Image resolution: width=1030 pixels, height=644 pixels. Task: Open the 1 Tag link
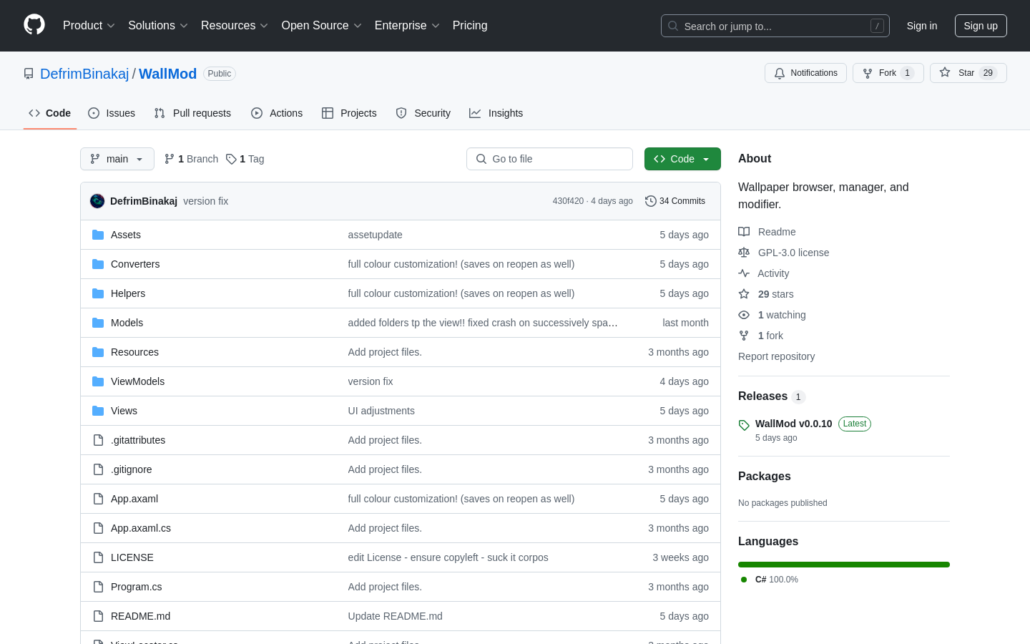[245, 159]
